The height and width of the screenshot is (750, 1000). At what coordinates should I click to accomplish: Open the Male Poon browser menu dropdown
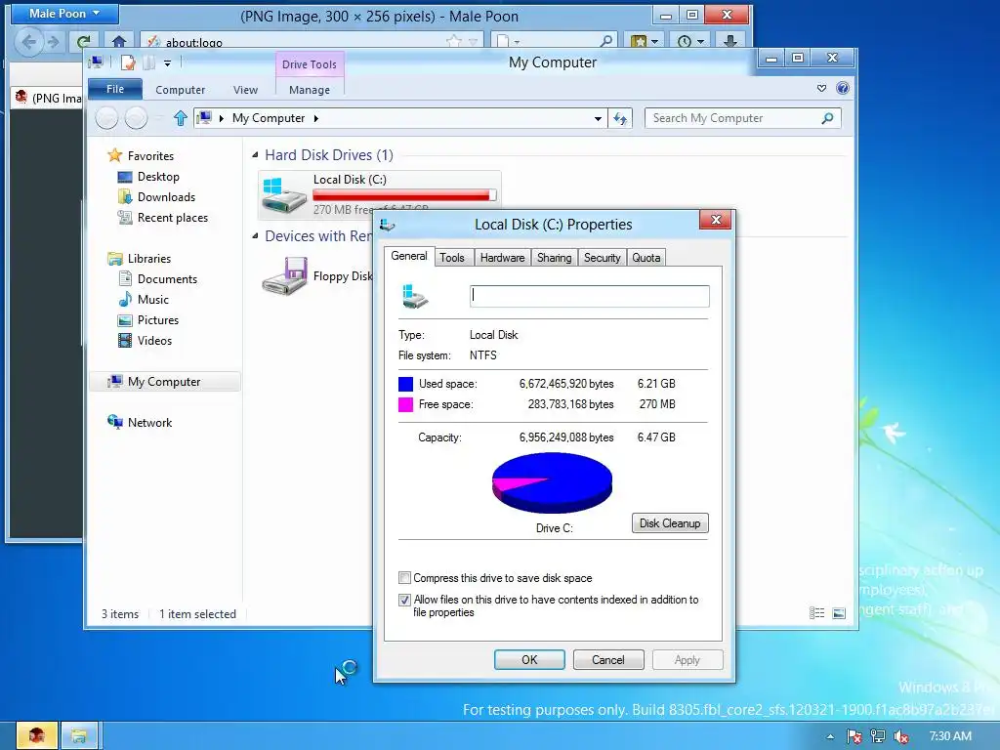click(x=64, y=14)
